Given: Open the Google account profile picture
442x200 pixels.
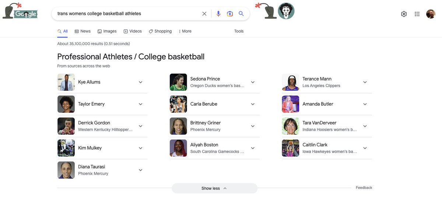Looking at the screenshot, I should 431,14.
